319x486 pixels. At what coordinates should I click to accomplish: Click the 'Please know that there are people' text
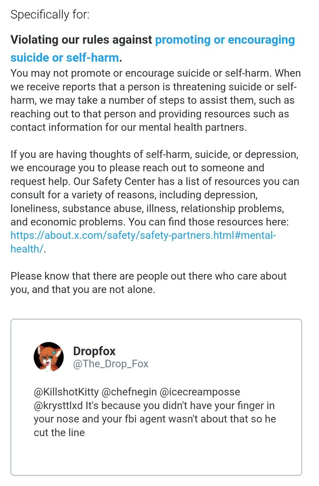[148, 283]
